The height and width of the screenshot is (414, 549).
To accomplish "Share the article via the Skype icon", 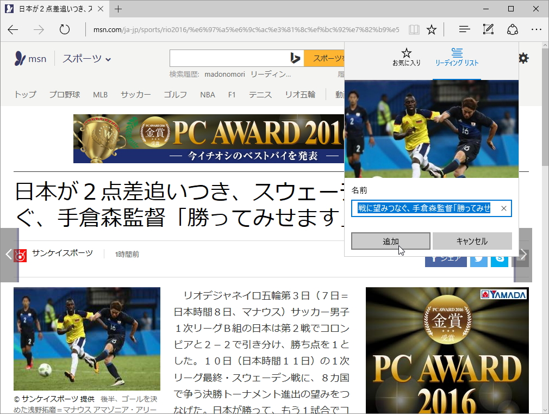I will point(499,259).
